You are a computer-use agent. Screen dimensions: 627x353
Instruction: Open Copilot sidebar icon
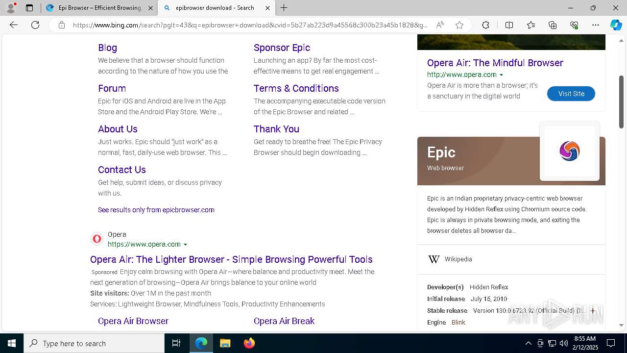[616, 25]
